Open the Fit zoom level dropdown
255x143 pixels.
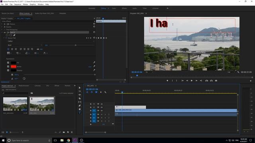tap(149, 72)
